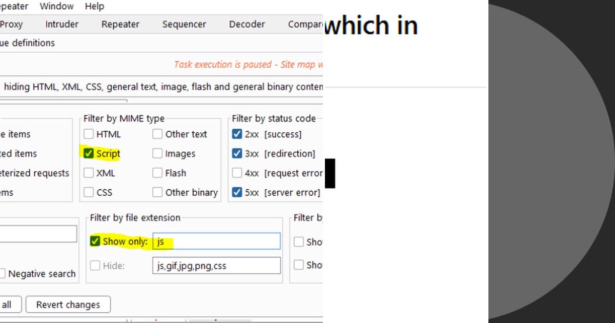
Task: Enable the HTML MIME type filter
Action: (x=89, y=134)
